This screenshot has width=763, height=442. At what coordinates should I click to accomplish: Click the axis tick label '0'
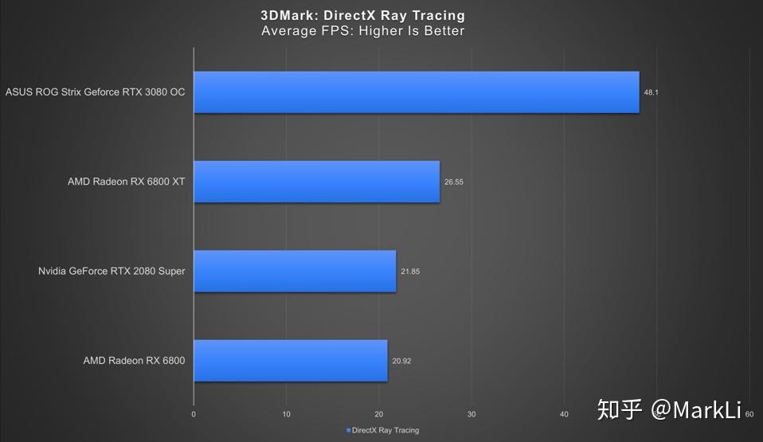pos(194,414)
